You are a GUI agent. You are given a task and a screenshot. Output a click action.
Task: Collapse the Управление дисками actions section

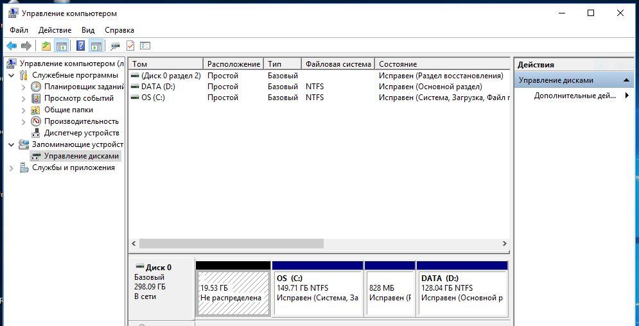click(x=626, y=80)
